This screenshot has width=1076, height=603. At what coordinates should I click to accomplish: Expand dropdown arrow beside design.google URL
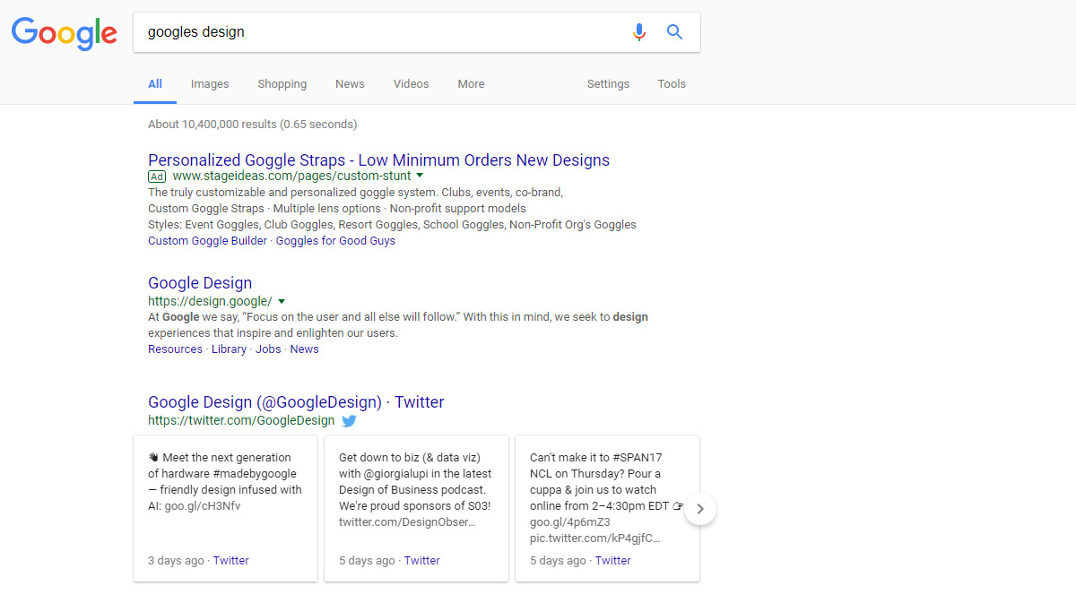[x=282, y=301]
